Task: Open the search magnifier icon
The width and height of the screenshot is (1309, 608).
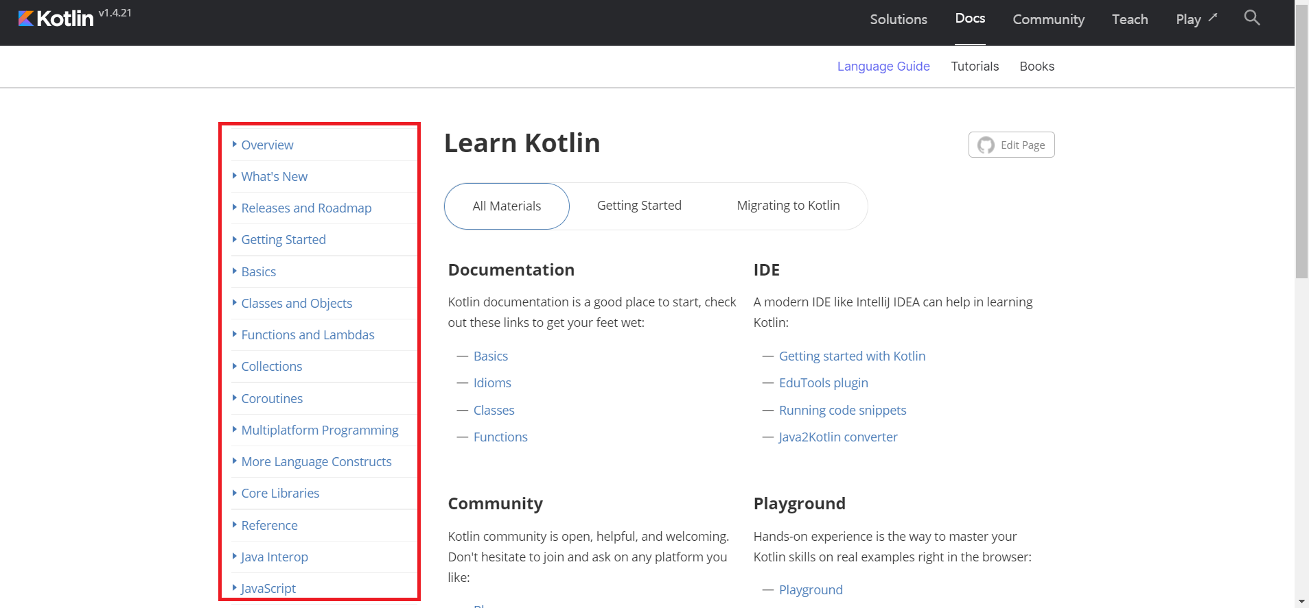Action: tap(1252, 18)
